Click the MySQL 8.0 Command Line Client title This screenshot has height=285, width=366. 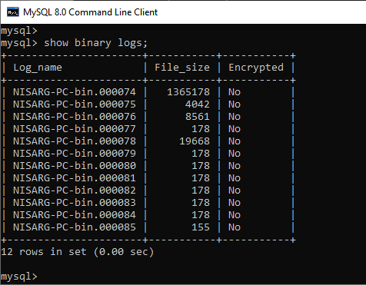coord(90,12)
